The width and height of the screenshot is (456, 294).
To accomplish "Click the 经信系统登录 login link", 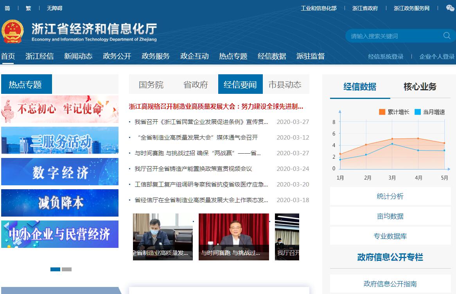I will point(385,57).
